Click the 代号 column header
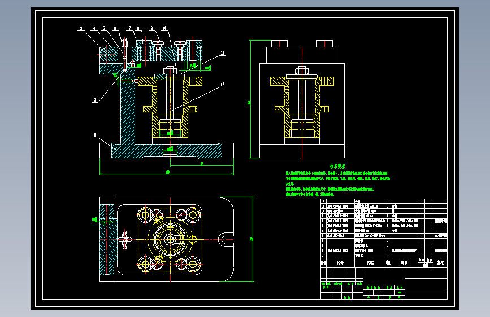 (x=340, y=263)
